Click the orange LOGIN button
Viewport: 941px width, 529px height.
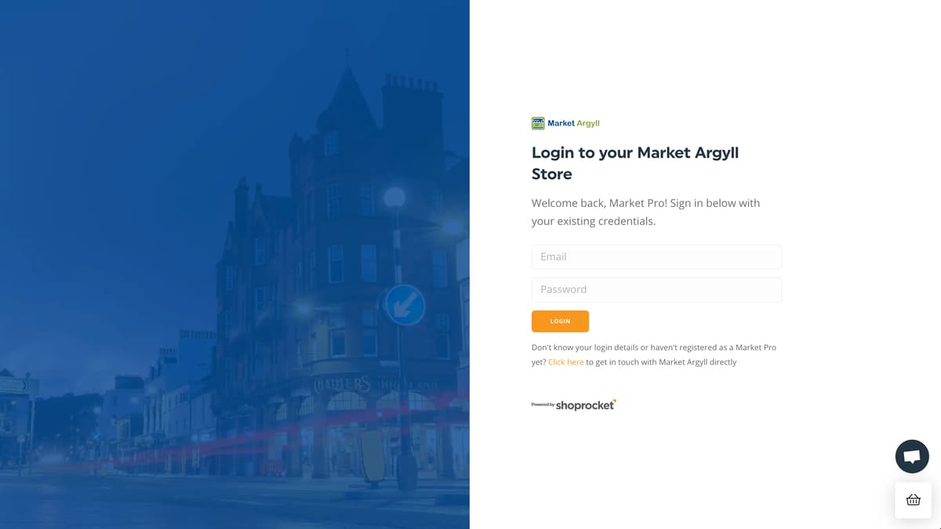tap(560, 321)
